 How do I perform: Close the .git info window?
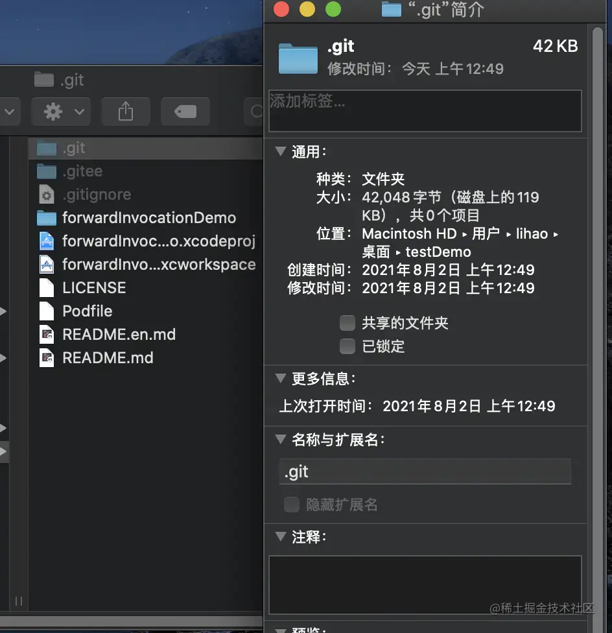[x=281, y=9]
